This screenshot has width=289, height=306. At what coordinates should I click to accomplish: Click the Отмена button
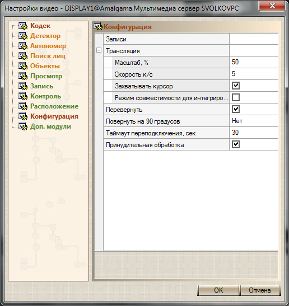(260, 290)
